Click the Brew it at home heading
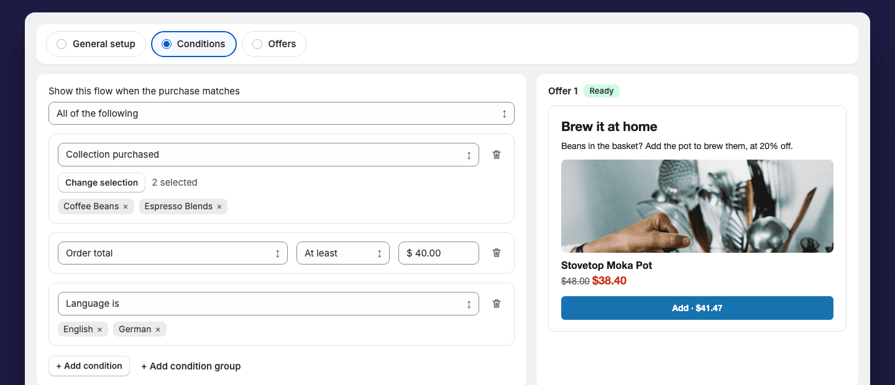 pyautogui.click(x=609, y=127)
